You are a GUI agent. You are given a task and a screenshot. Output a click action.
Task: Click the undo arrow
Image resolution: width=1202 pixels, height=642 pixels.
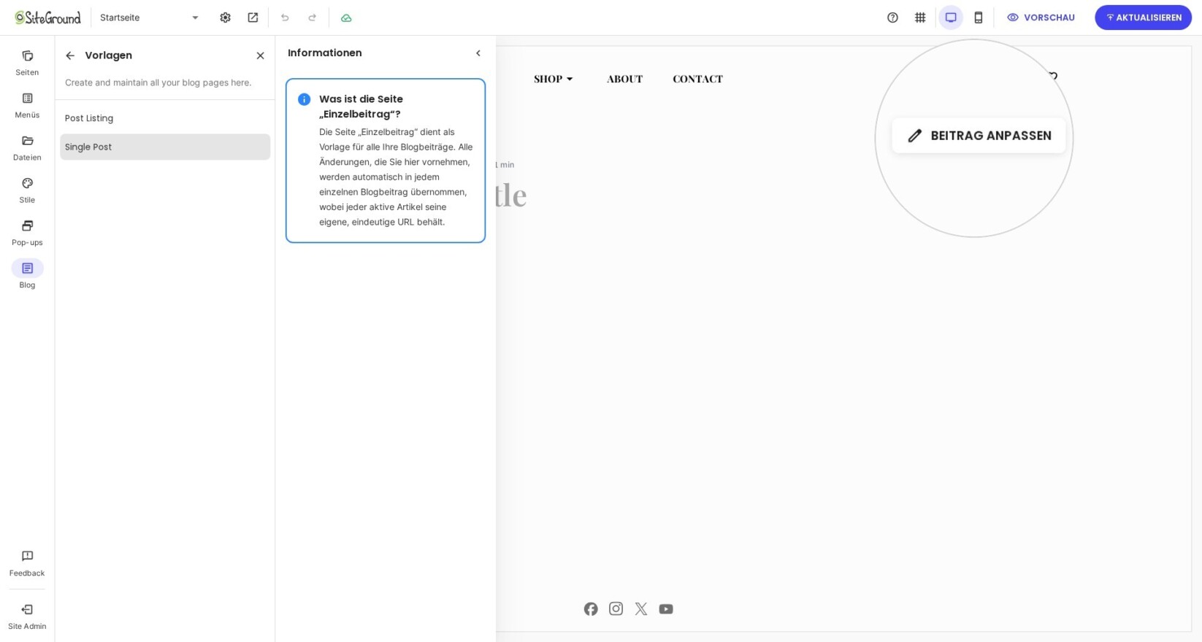[285, 18]
